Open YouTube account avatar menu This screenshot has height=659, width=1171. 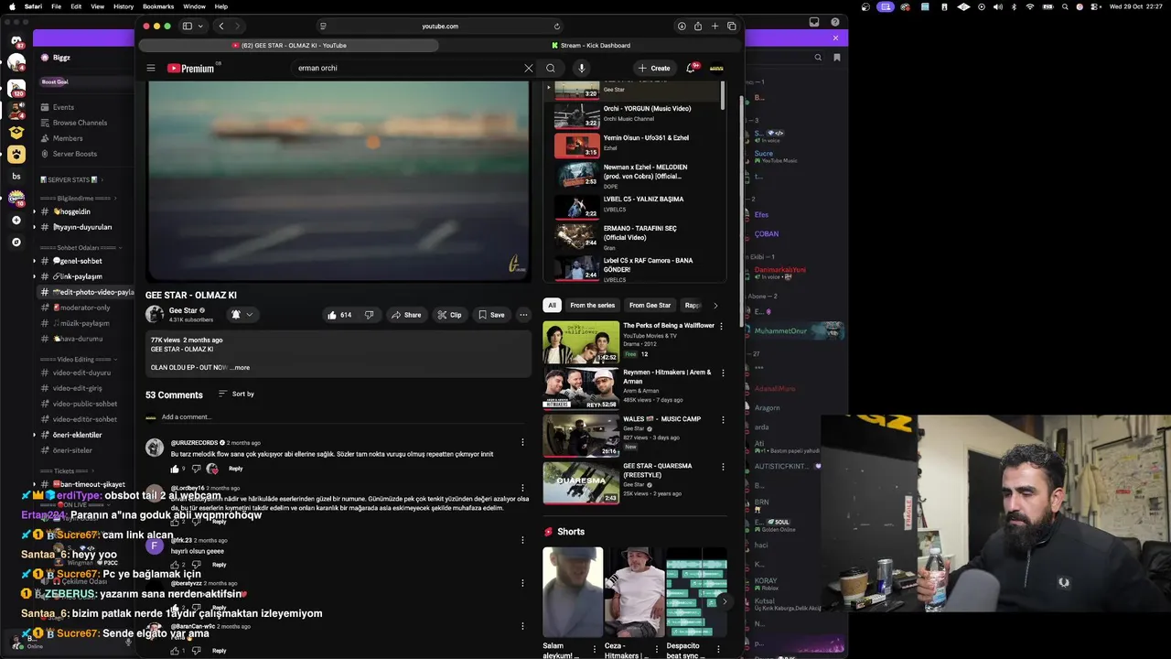point(717,68)
